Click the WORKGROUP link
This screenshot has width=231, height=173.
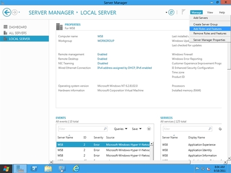pos(106,41)
